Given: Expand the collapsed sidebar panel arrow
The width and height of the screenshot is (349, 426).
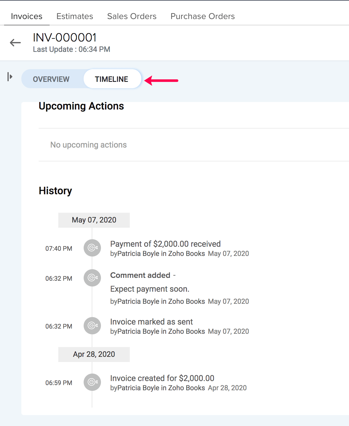Looking at the screenshot, I should pyautogui.click(x=10, y=77).
